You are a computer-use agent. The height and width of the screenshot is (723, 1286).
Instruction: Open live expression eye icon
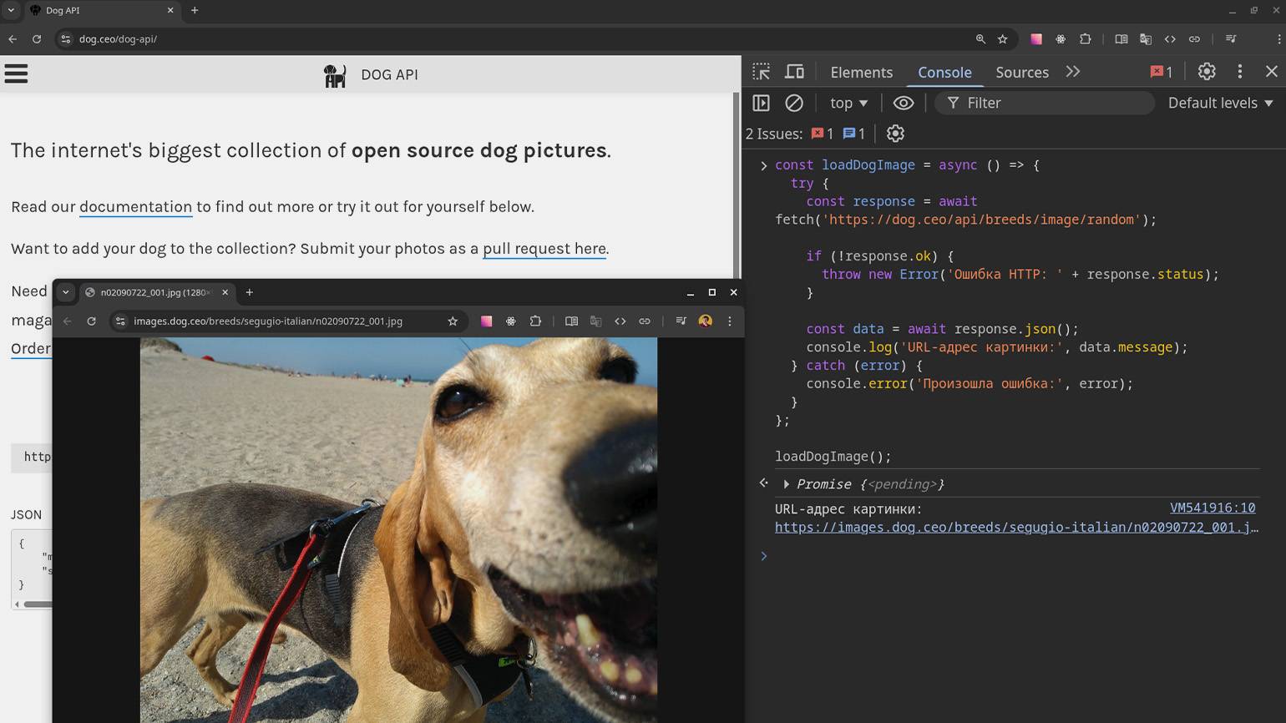[904, 103]
